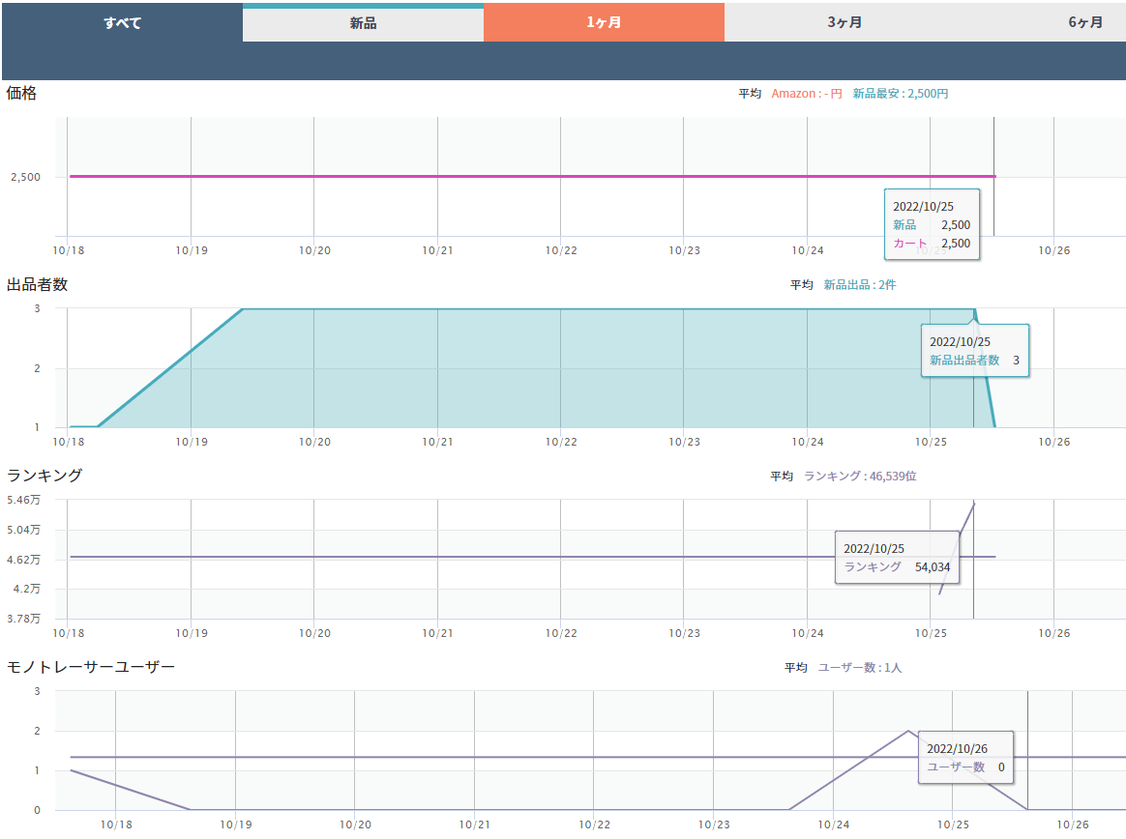Screen dimensions: 1126x839
Task: Click the ユーザー数 0 tooltip for 2022/10/26
Action: (965, 758)
